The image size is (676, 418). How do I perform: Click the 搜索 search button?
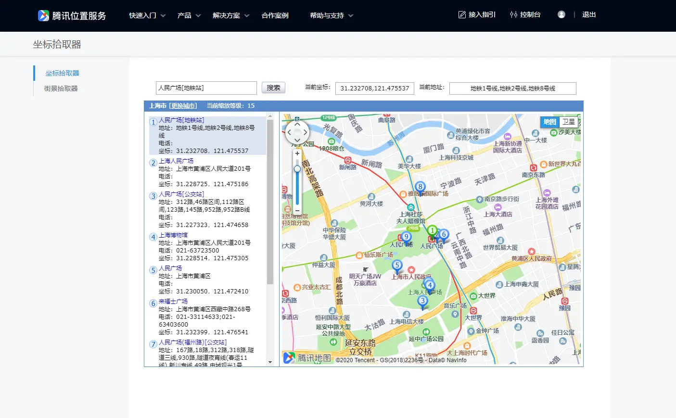point(273,88)
